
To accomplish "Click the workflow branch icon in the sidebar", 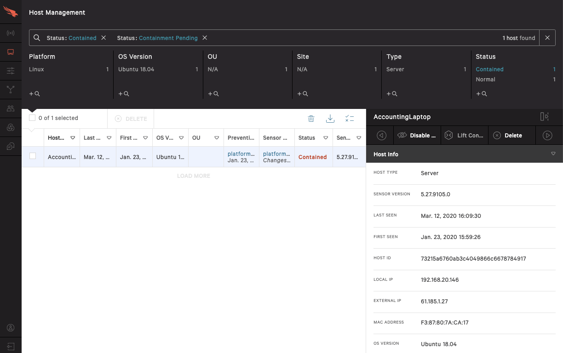I will click(x=10, y=90).
